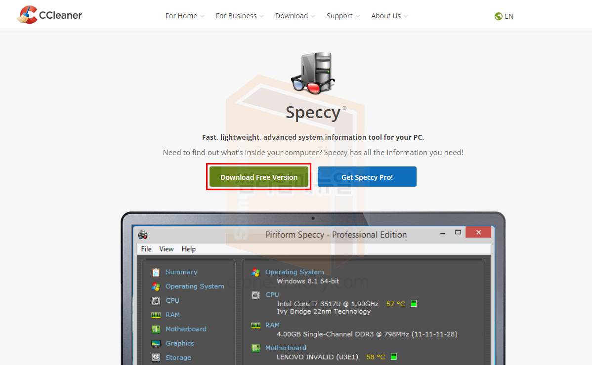
Task: Click the 57 °C CPU temperature value
Action: coord(396,304)
